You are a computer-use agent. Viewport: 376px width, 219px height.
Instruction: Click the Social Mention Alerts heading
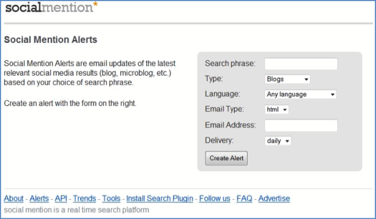50,39
